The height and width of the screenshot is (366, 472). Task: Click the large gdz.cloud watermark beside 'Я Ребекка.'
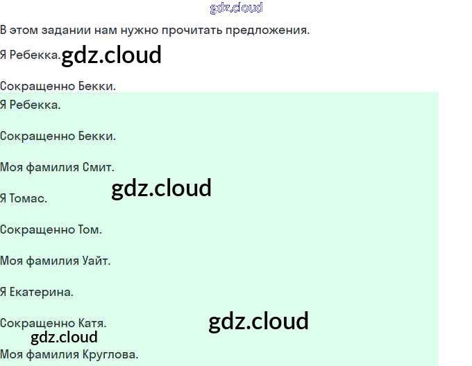[111, 55]
